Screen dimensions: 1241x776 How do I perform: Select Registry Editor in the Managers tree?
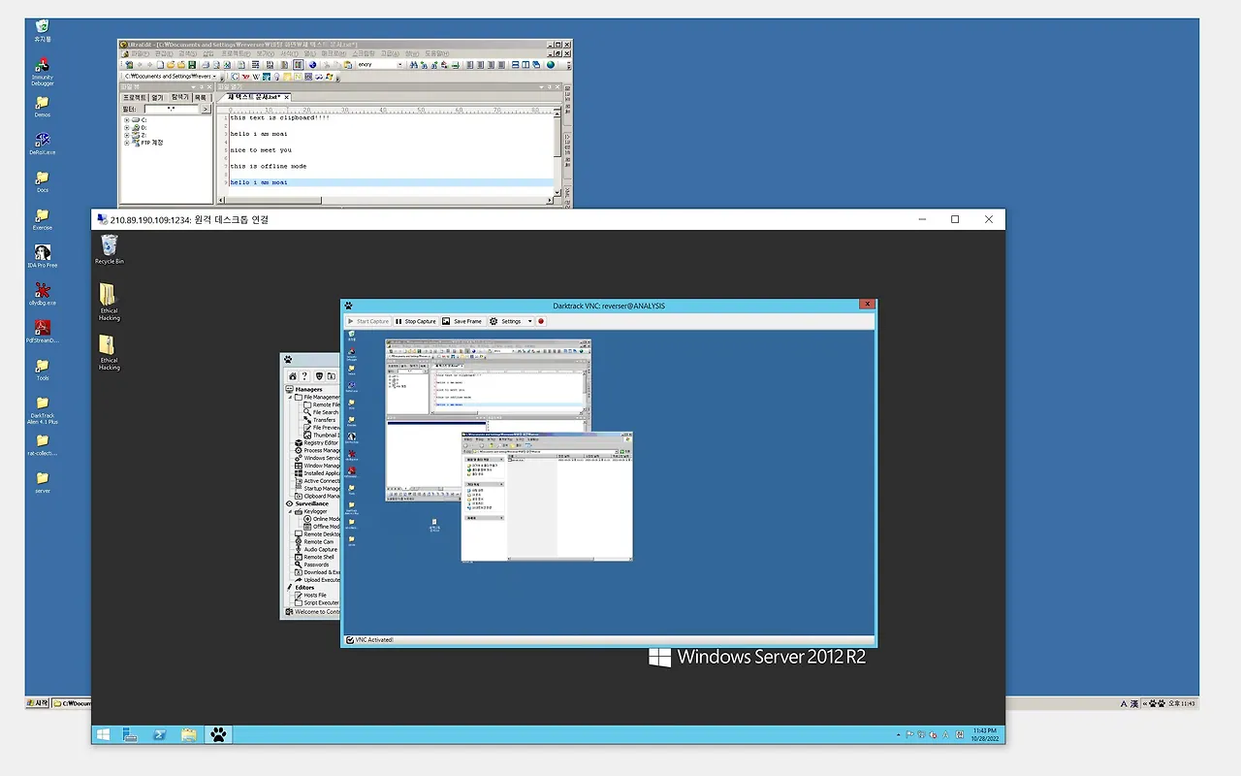pos(316,442)
